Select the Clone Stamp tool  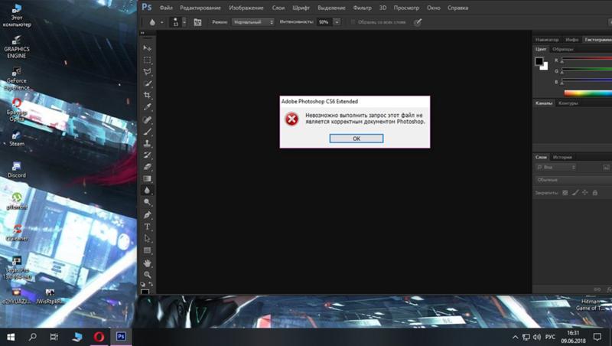(147, 143)
